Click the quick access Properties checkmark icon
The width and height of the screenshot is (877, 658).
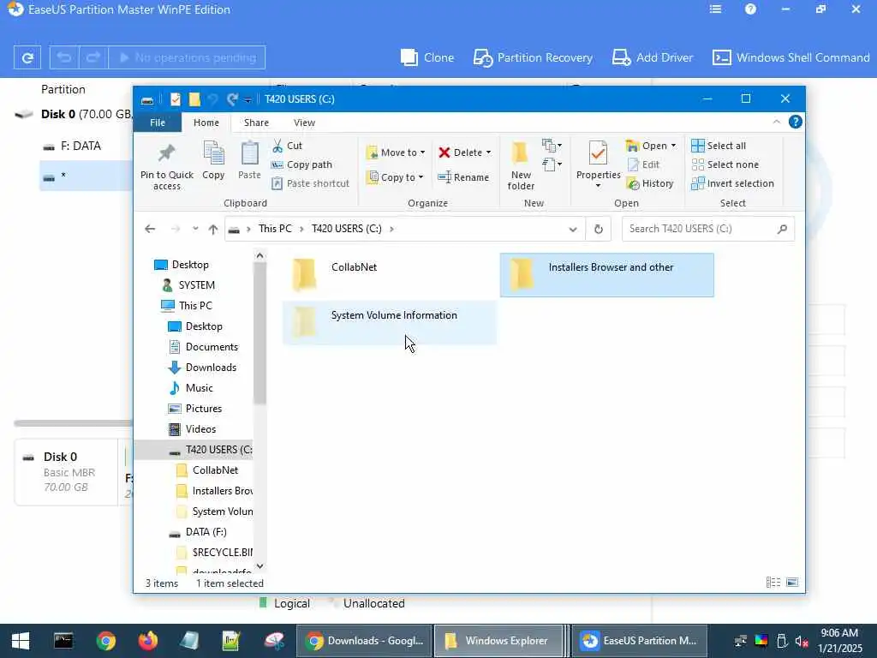(175, 99)
